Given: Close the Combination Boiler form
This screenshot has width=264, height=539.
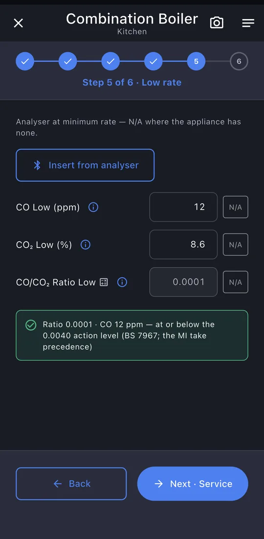Looking at the screenshot, I should tap(18, 23).
